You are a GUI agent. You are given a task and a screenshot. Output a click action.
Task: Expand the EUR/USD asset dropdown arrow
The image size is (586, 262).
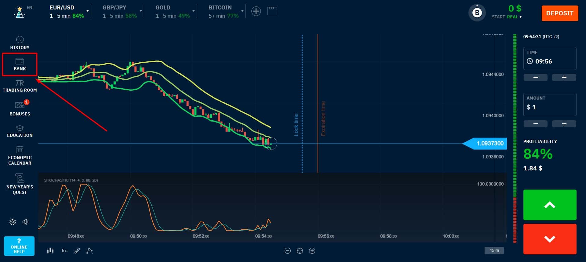tap(88, 11)
